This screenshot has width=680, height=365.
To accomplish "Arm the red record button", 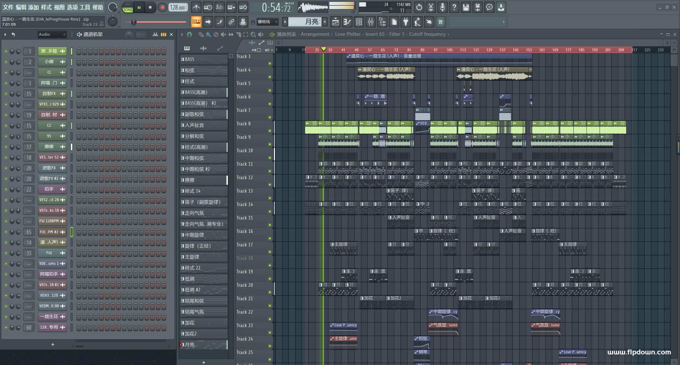I will [162, 7].
